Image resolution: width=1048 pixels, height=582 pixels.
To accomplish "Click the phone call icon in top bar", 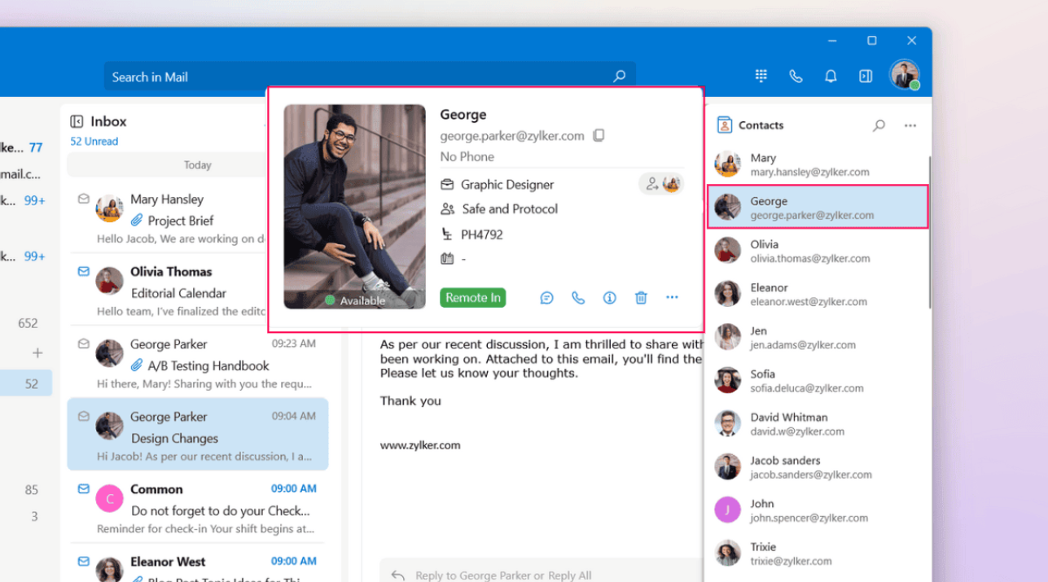I will coord(796,76).
